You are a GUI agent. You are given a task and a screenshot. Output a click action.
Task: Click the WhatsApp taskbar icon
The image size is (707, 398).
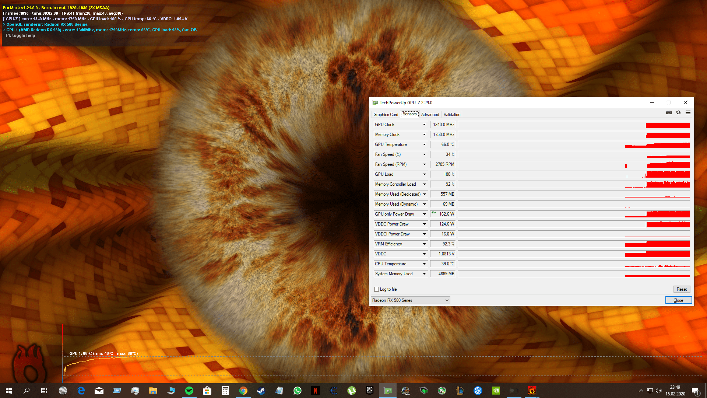[297, 391]
